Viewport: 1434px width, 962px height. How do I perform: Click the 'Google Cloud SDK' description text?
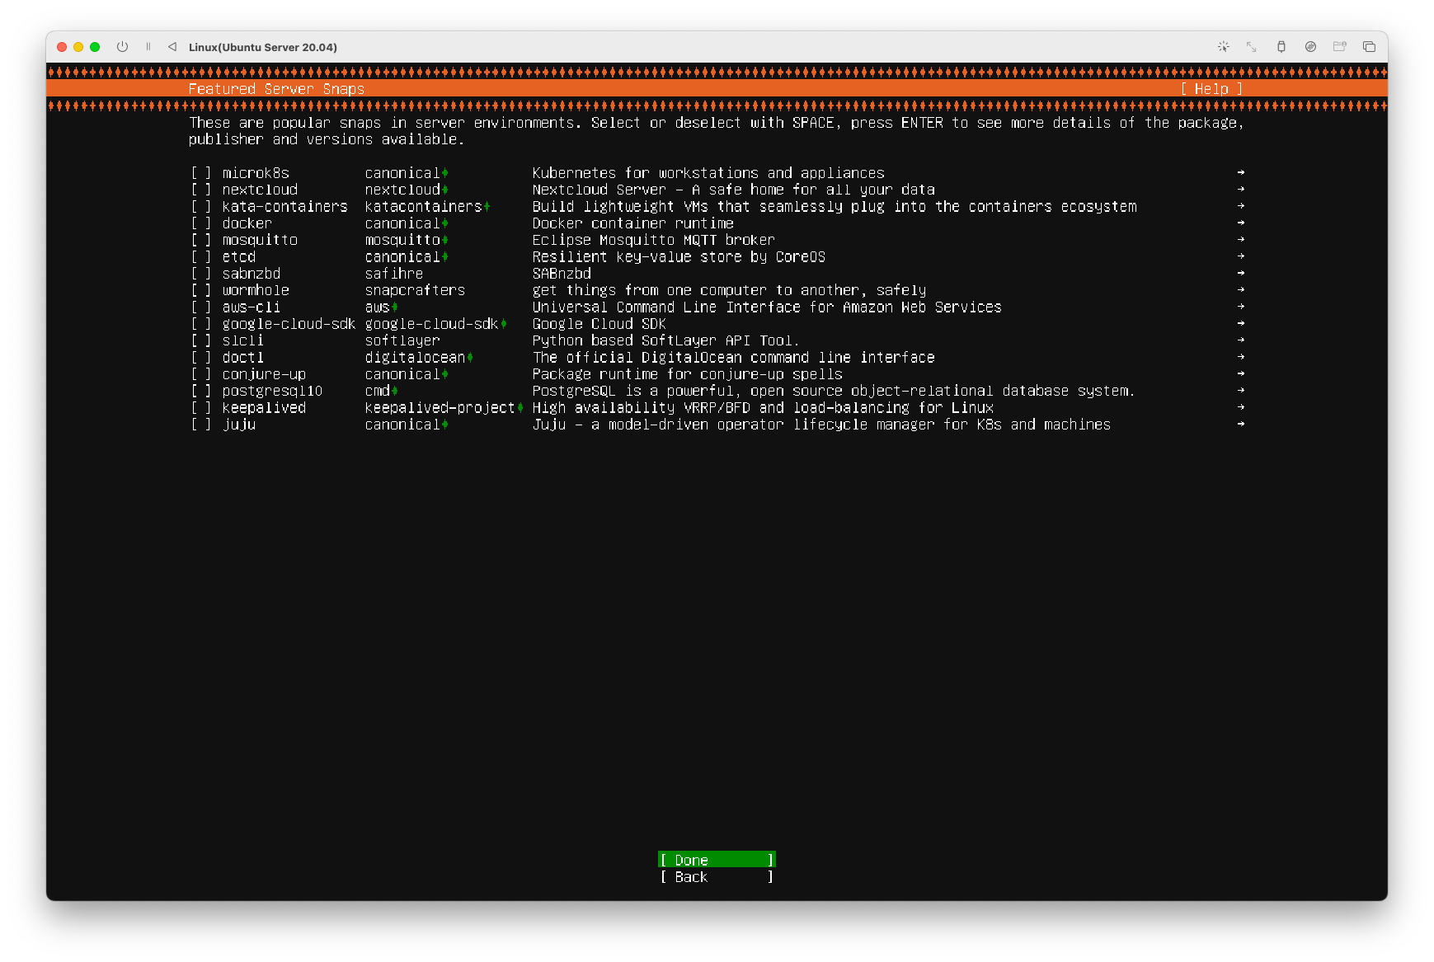[x=599, y=324]
